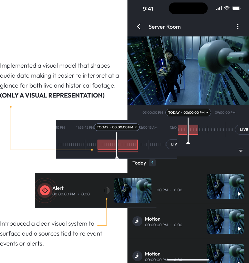Click the Alert label text
Viewport: 249px width, 263px height.
pyautogui.click(x=58, y=188)
